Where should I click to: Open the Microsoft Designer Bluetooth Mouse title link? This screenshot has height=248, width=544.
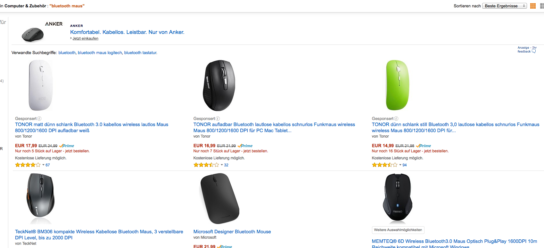(232, 232)
